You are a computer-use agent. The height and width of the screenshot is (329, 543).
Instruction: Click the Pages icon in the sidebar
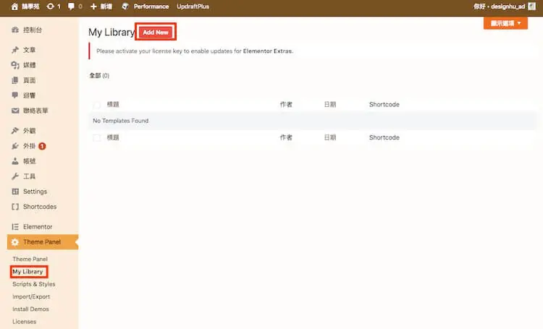15,80
